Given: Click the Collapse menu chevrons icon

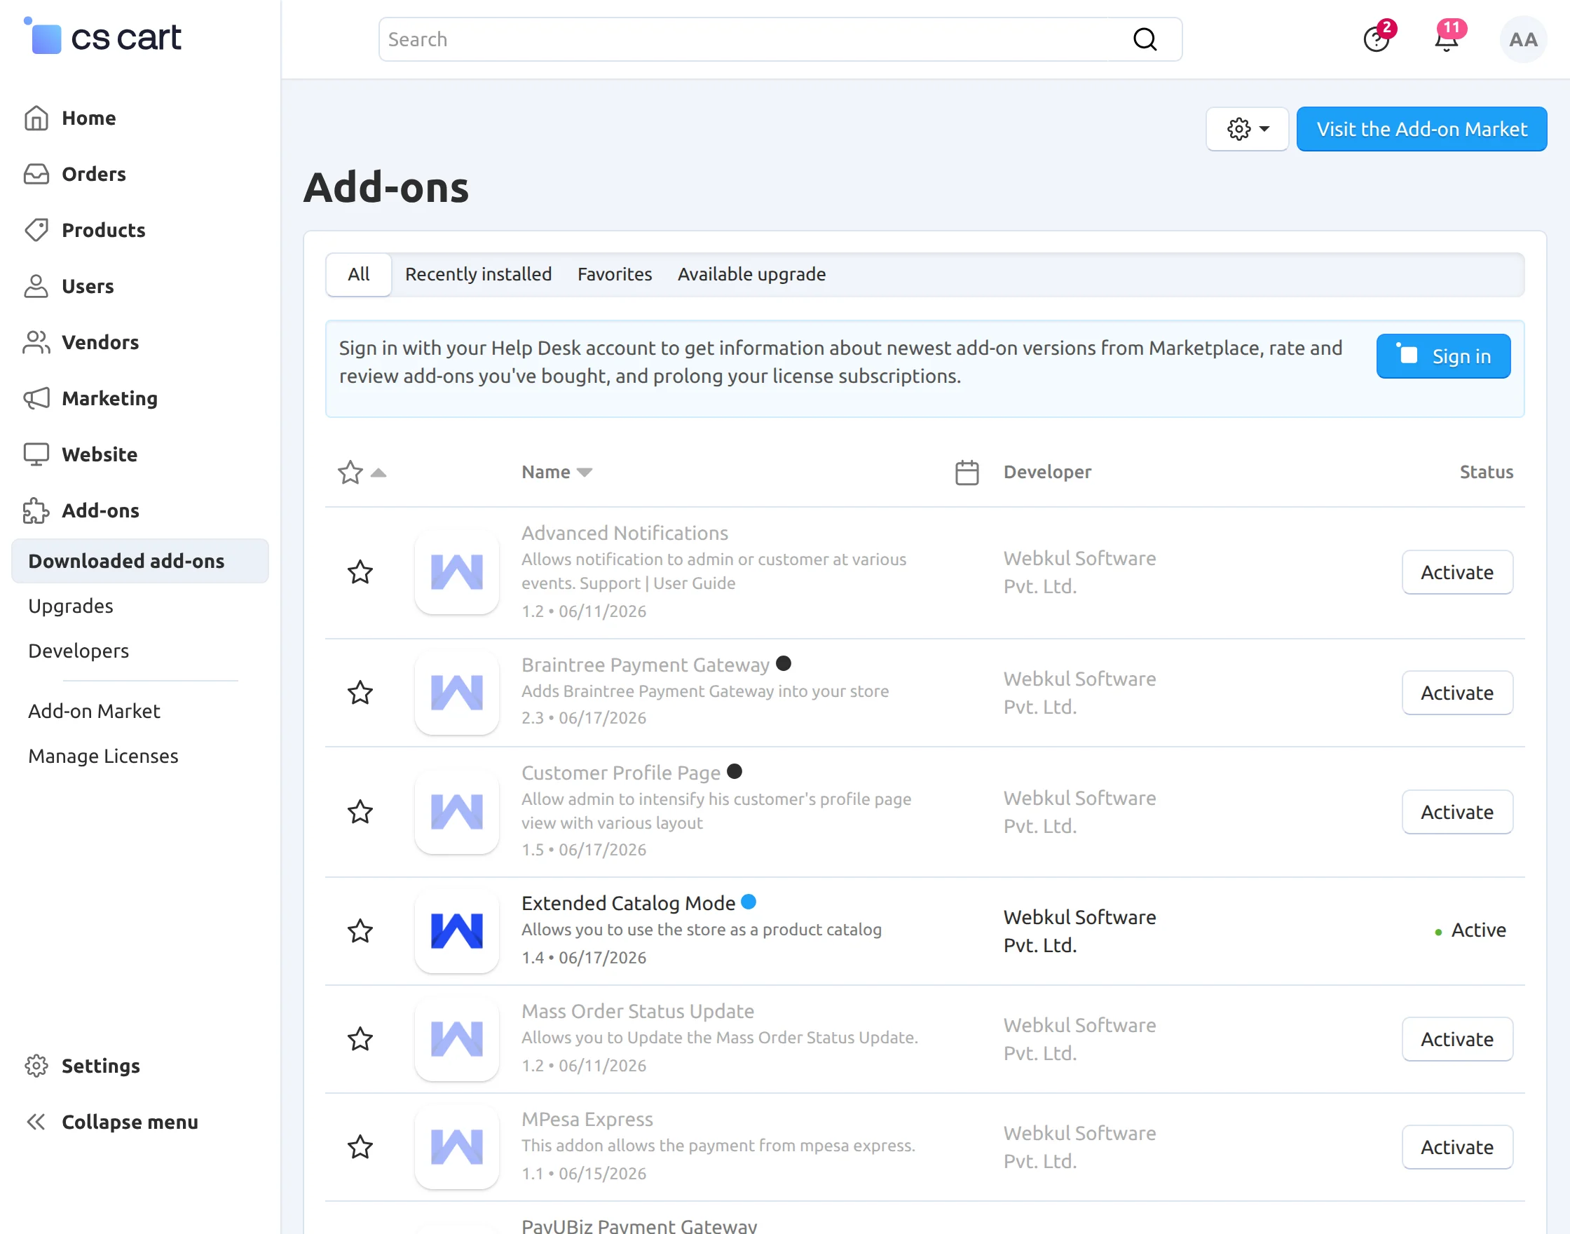Looking at the screenshot, I should 36,1122.
